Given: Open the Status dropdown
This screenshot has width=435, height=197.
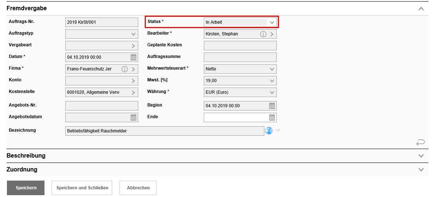Looking at the screenshot, I should [272, 22].
